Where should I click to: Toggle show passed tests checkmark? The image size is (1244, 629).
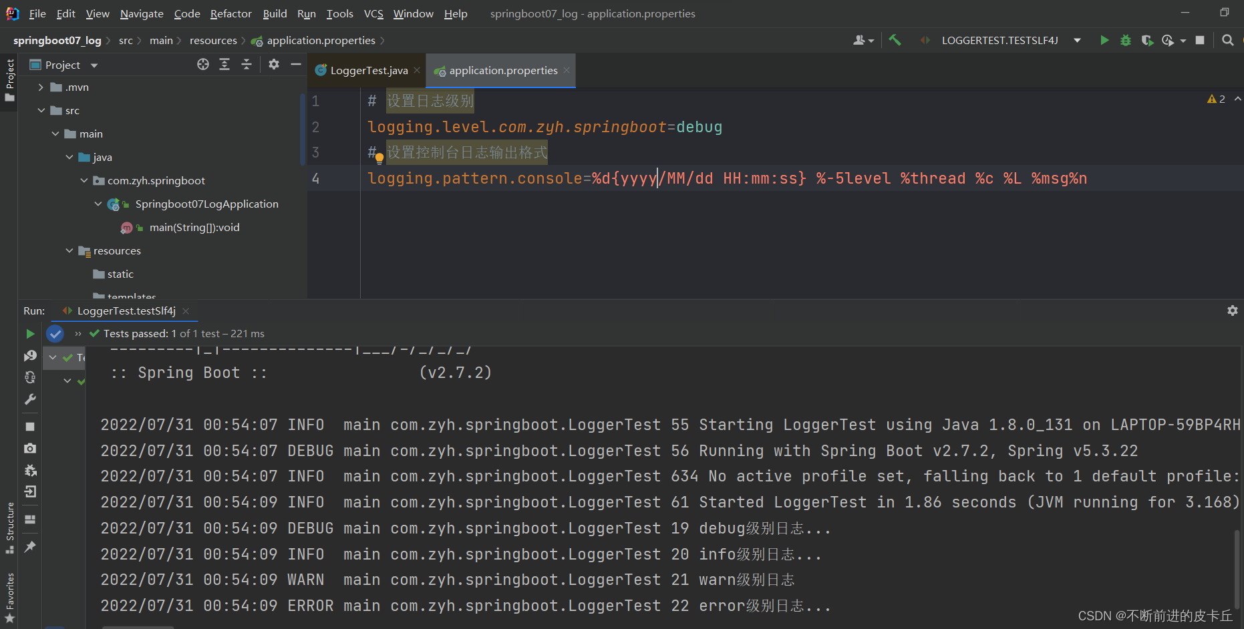coord(55,333)
